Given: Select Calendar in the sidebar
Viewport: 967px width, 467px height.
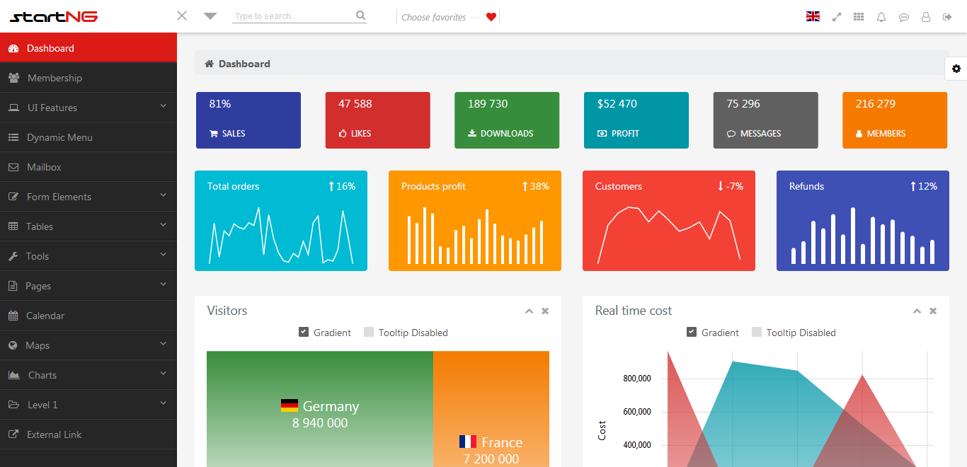Looking at the screenshot, I should point(45,316).
